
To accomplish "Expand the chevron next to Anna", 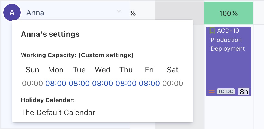I will 119,11.
